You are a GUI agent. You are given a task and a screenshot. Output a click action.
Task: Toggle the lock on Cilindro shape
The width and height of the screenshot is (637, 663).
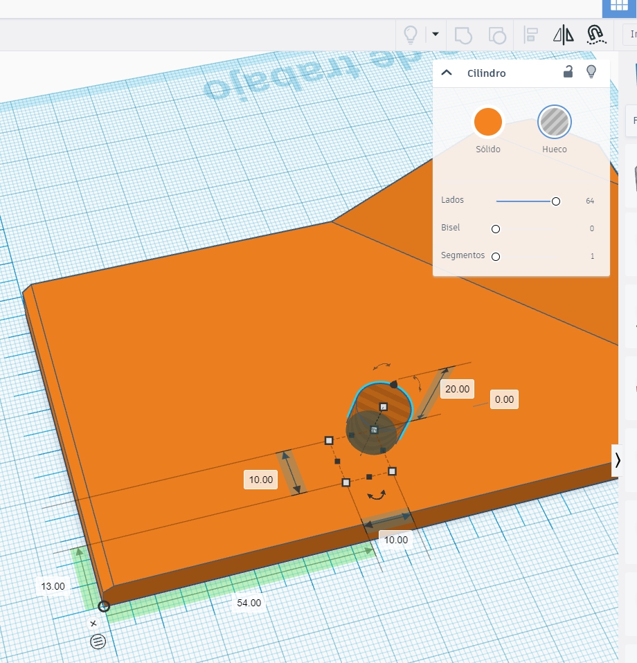[x=568, y=72]
